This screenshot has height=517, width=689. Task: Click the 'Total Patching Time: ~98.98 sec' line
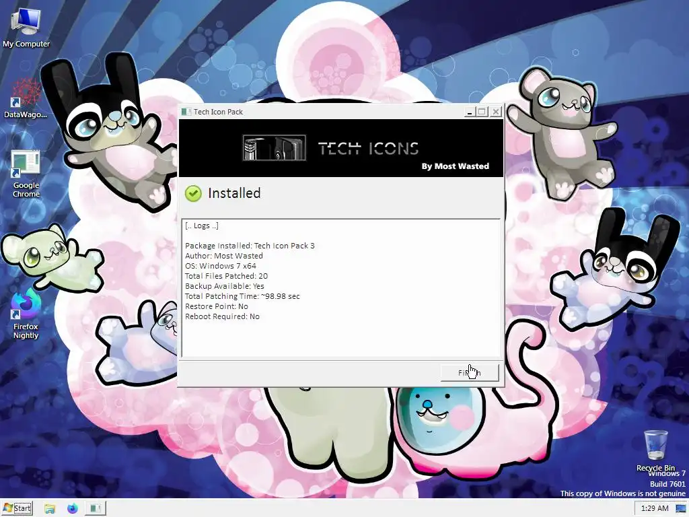tap(242, 296)
